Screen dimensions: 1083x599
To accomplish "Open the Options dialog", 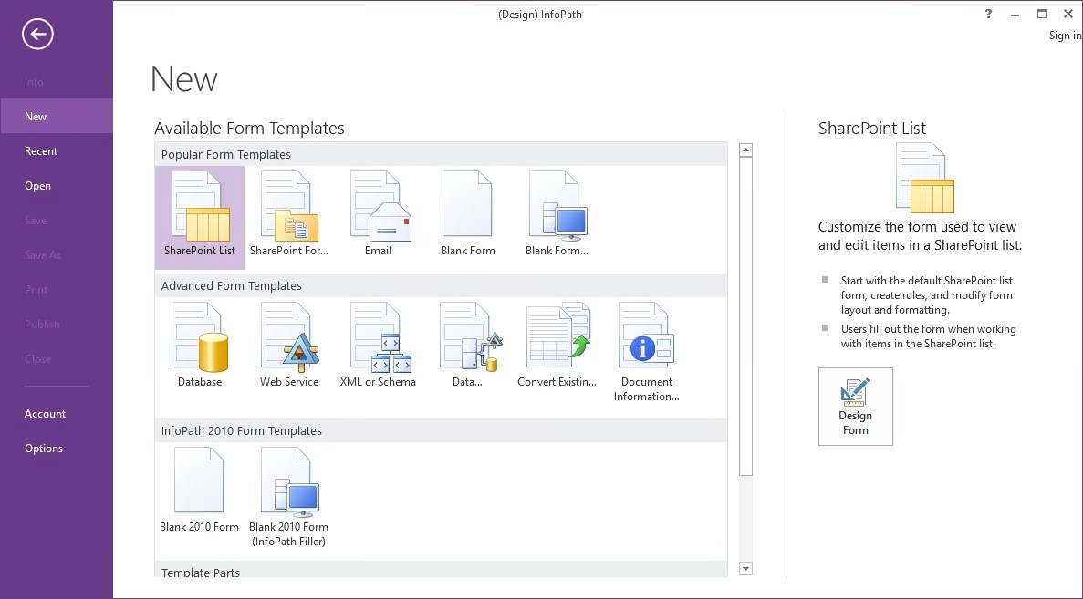I will 43,448.
